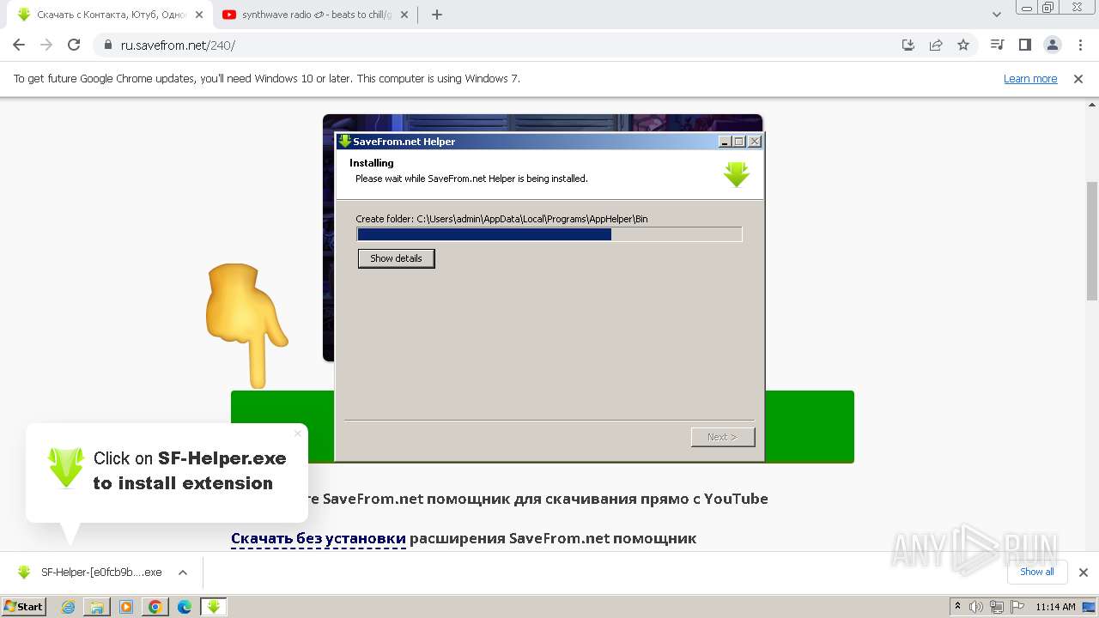The image size is (1099, 618).
Task: Go forward to the next page
Action: pyautogui.click(x=46, y=45)
